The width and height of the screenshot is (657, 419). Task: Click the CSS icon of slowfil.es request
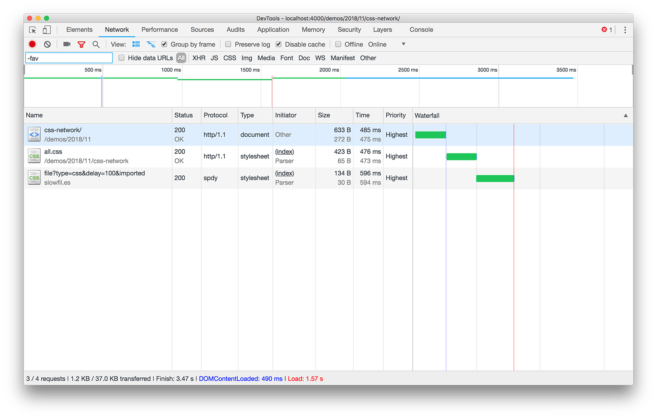pos(34,178)
